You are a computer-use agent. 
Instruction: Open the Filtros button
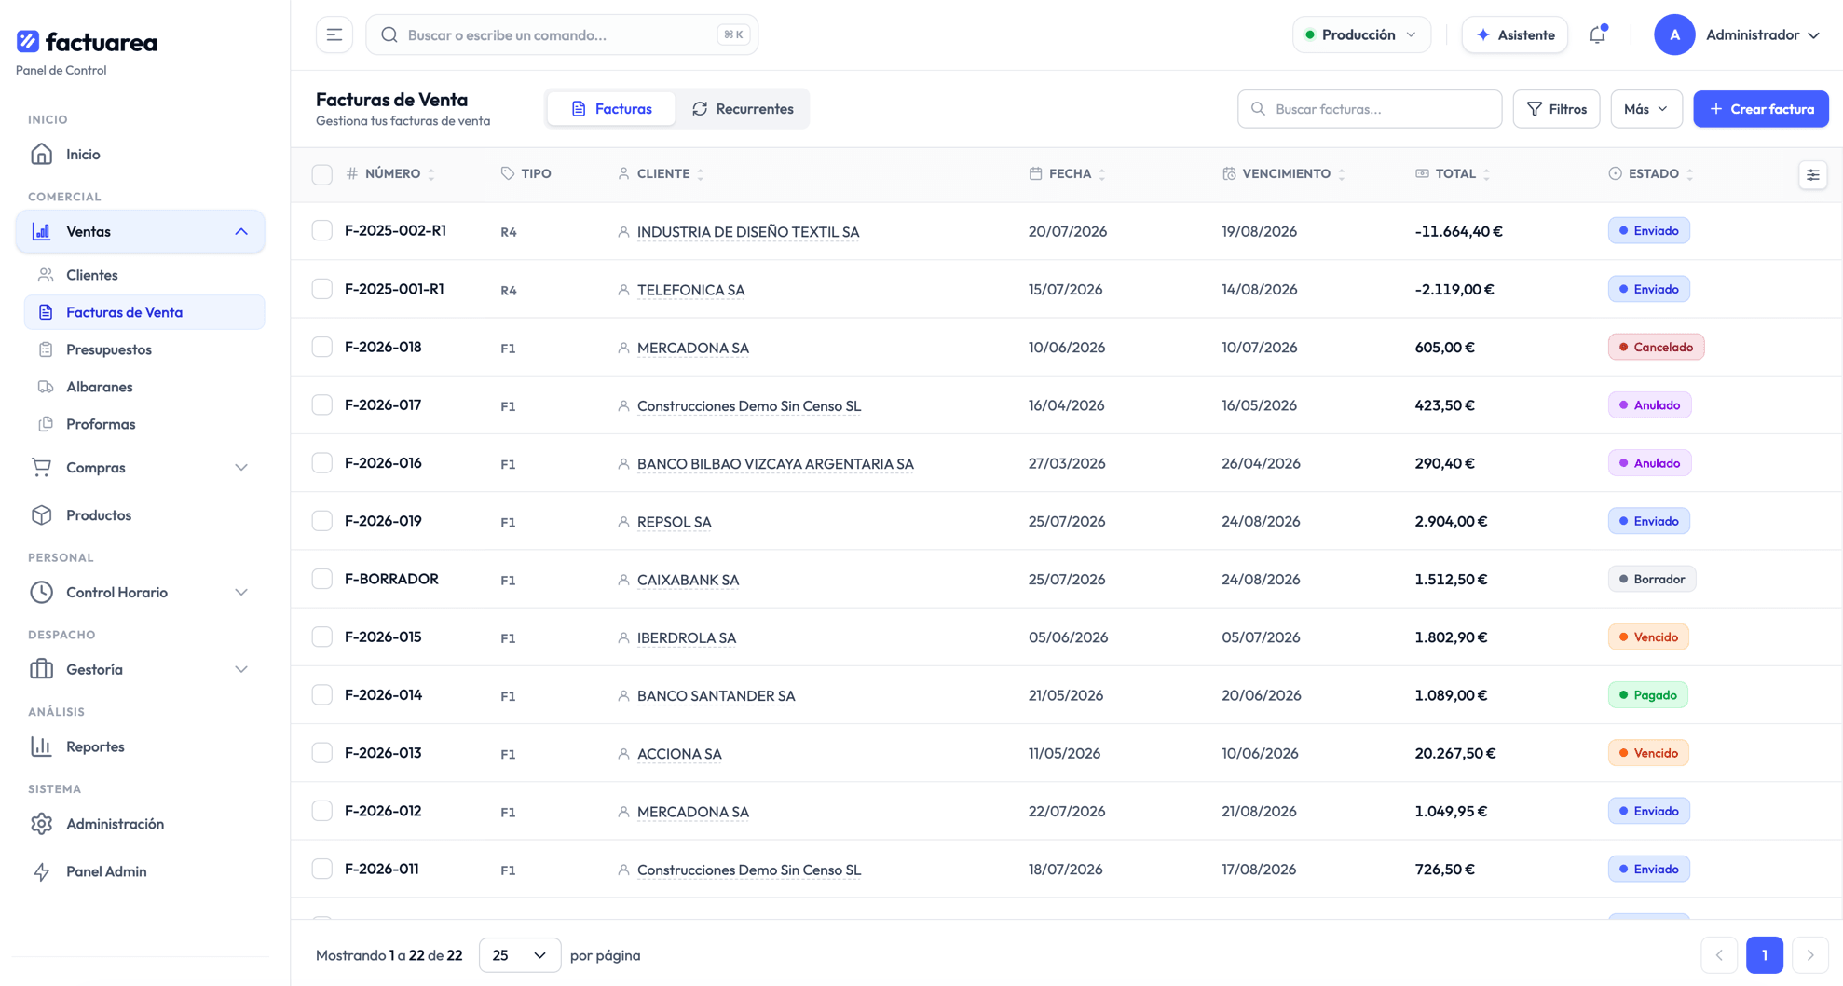1556,109
